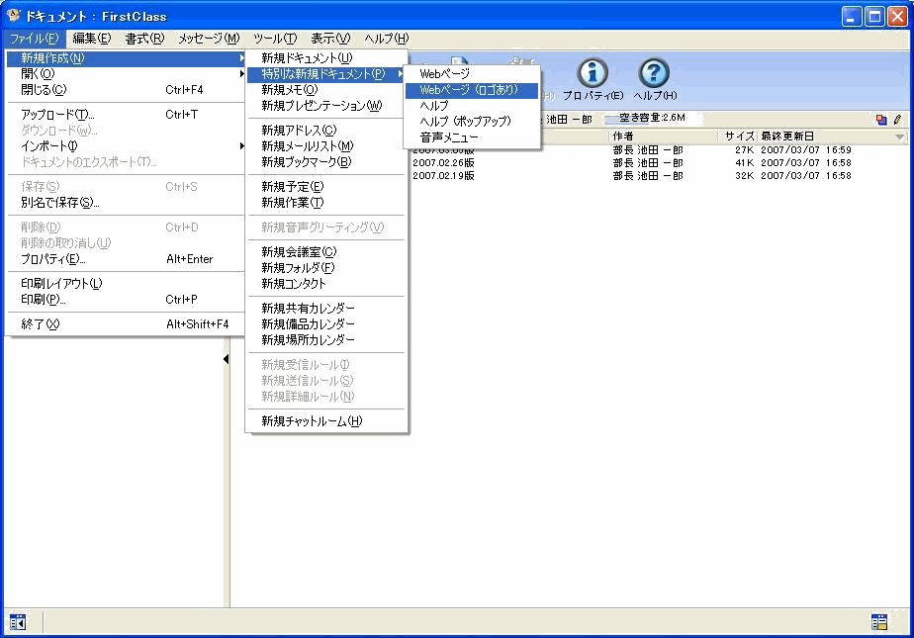
Task: Click the bottom-right status bar list icon
Action: (878, 622)
